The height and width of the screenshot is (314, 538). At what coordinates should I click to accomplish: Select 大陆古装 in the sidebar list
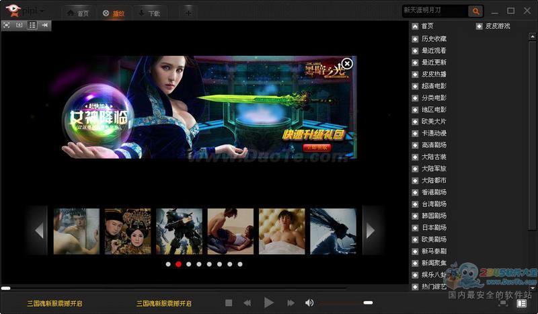pos(434,157)
